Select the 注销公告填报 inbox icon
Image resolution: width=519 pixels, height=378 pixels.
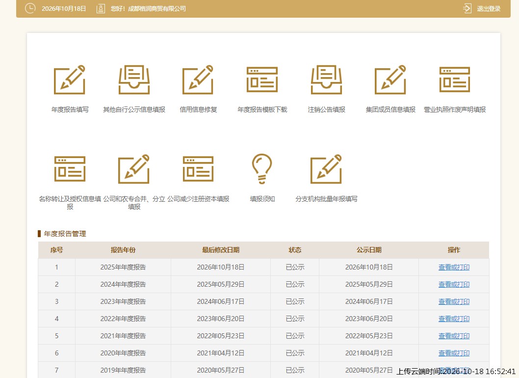[326, 80]
